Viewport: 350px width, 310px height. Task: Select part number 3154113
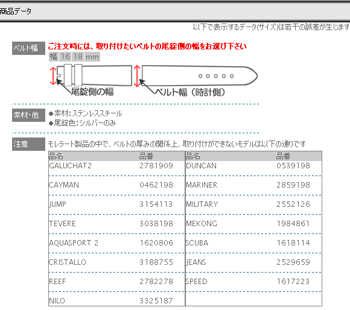pos(156,204)
